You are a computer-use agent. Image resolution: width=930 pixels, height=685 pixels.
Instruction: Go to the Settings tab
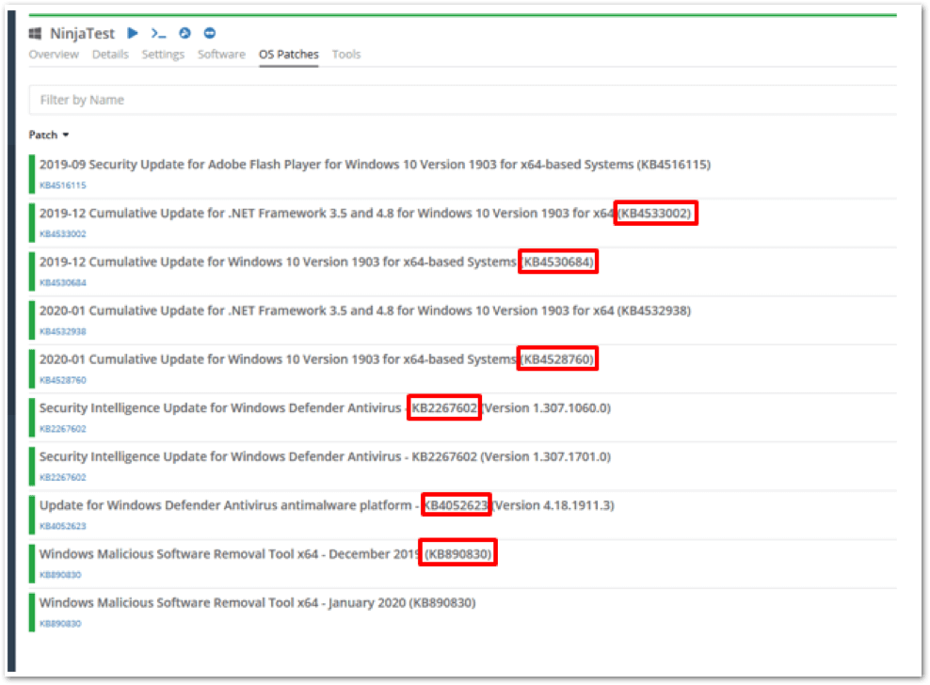[163, 55]
